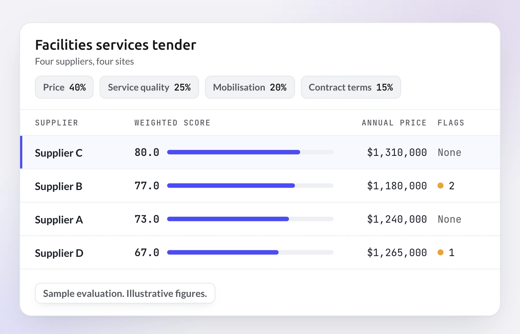Click the $1,240,000 annual price
Viewport: 520px width, 334px height.
point(397,219)
